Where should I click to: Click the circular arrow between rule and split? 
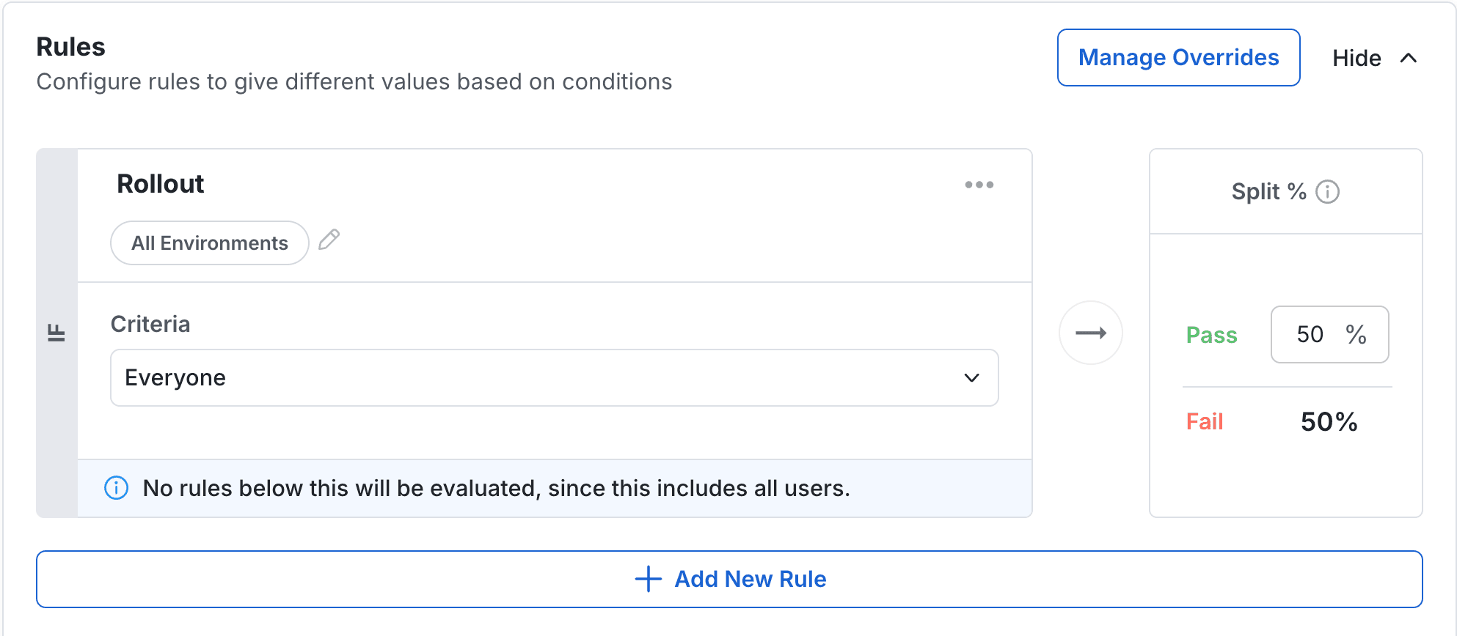(1091, 333)
